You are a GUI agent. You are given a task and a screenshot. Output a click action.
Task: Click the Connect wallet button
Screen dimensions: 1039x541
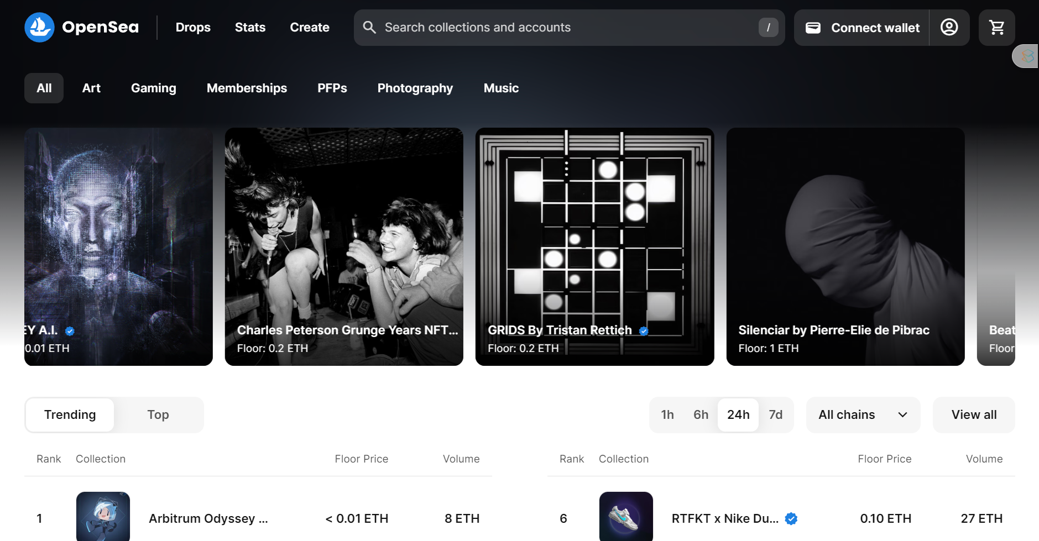[862, 27]
